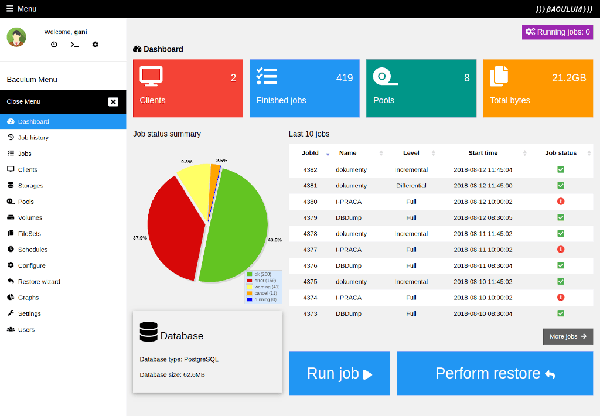Toggle the error (159) legend swatch
This screenshot has height=416, width=600.
point(250,281)
